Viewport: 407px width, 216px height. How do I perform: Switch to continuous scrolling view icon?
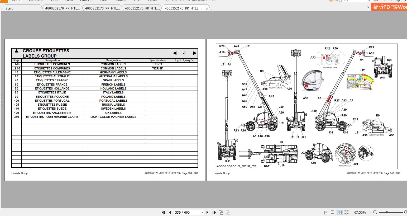pyautogui.click(x=332, y=212)
